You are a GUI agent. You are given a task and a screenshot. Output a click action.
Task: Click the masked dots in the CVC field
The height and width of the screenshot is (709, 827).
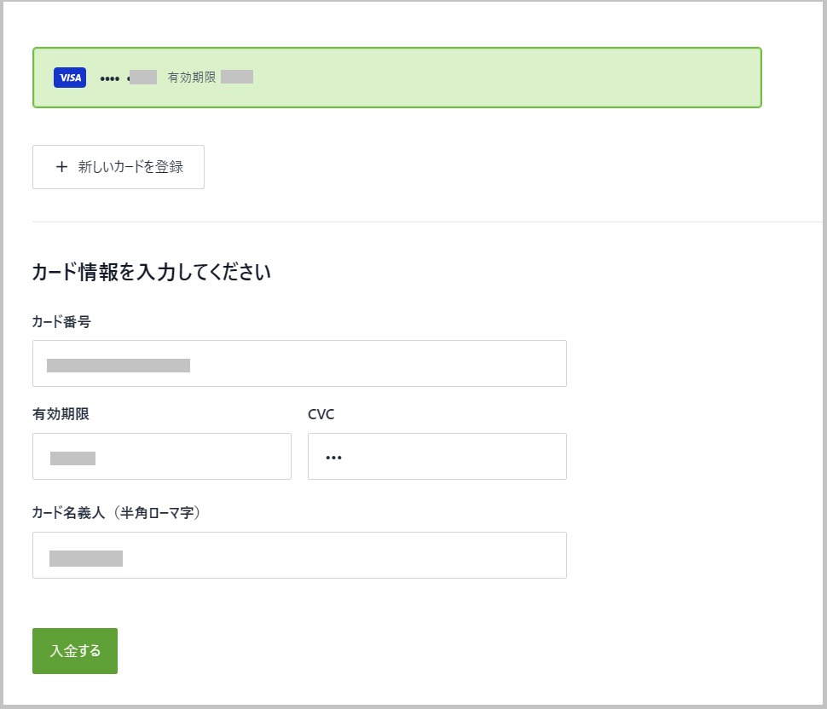(x=333, y=458)
